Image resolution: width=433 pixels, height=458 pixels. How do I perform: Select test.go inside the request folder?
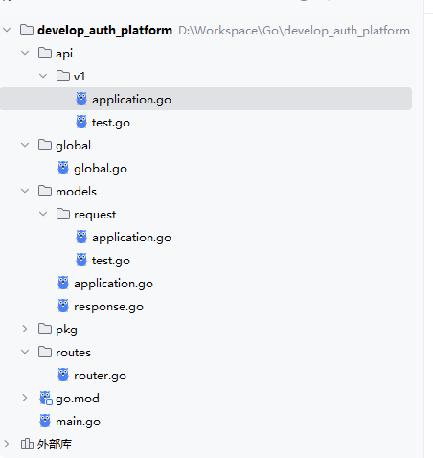[111, 261]
